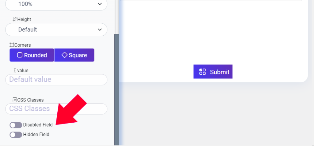Click the Hidden Field label text

36,135
